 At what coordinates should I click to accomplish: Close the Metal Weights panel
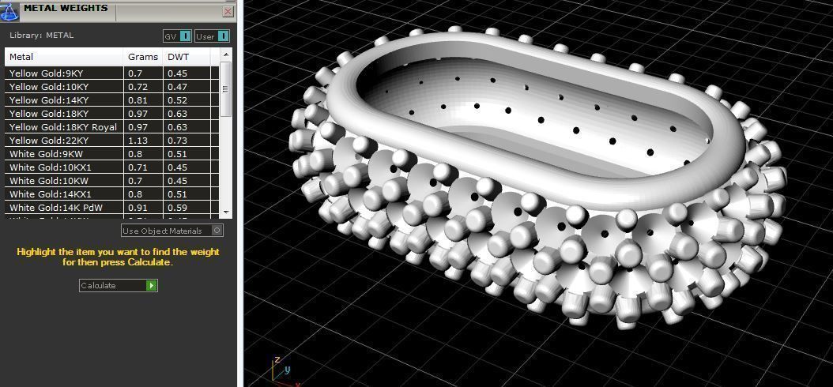click(228, 11)
